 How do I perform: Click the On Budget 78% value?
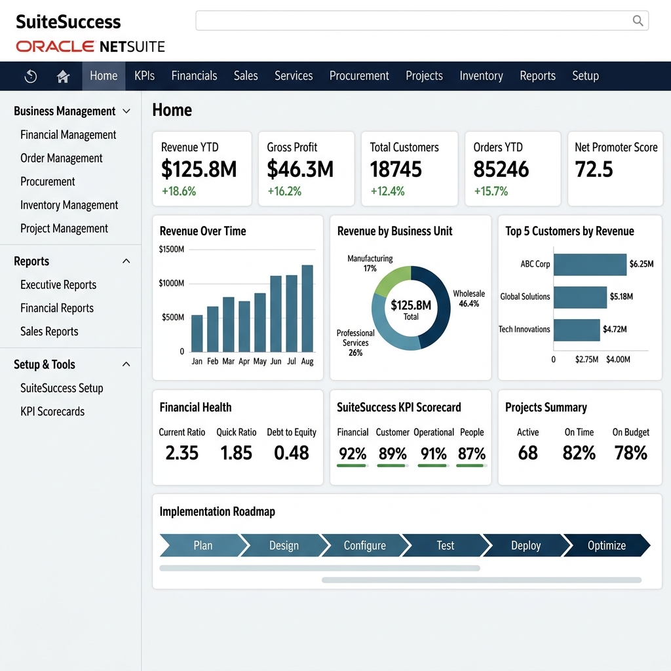point(631,453)
